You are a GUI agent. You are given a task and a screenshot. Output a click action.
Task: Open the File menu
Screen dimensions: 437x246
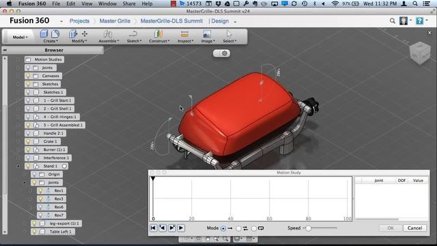pos(56,3)
